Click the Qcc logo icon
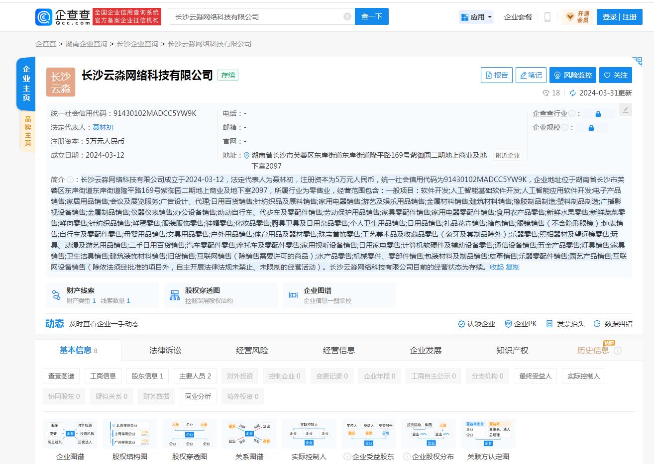The height and width of the screenshot is (464, 654). point(44,17)
